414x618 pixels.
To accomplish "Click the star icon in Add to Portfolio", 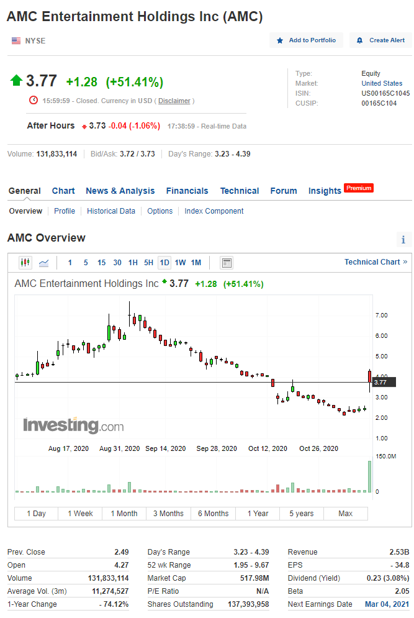I will [280, 40].
